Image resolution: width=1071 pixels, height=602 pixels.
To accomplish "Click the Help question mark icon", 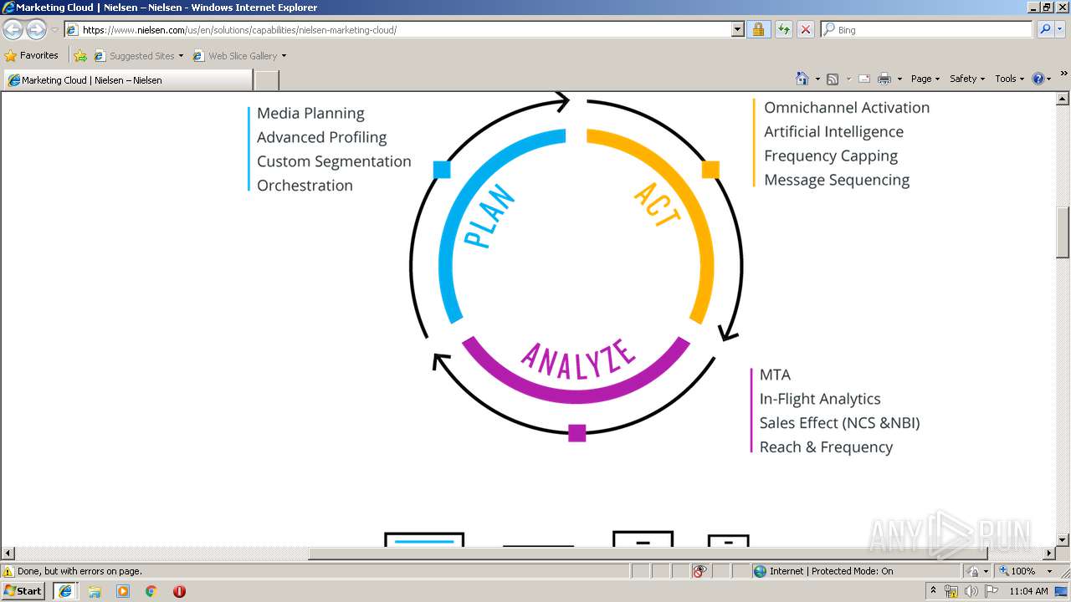I will (1038, 79).
